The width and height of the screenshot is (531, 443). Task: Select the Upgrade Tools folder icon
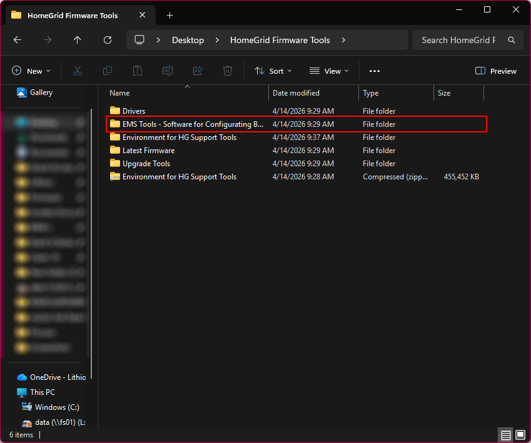click(x=115, y=164)
